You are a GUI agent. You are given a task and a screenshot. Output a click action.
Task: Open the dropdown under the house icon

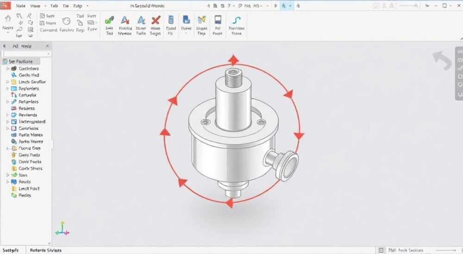pyautogui.click(x=8, y=32)
